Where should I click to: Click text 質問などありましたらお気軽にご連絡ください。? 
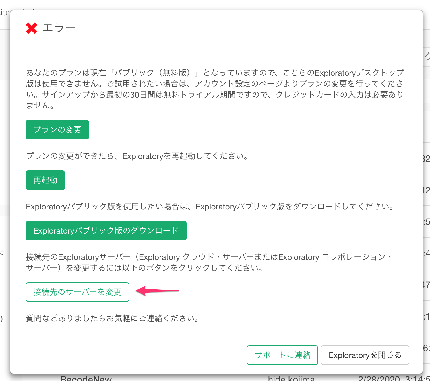(x=113, y=318)
